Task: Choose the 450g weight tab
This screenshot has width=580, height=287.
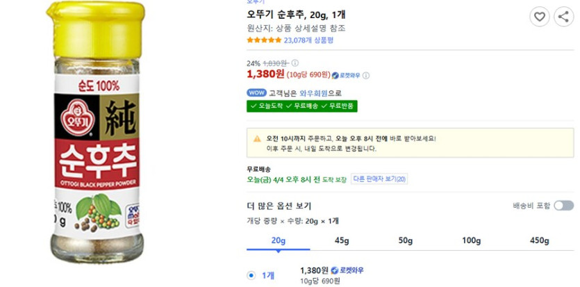Action: coord(539,240)
